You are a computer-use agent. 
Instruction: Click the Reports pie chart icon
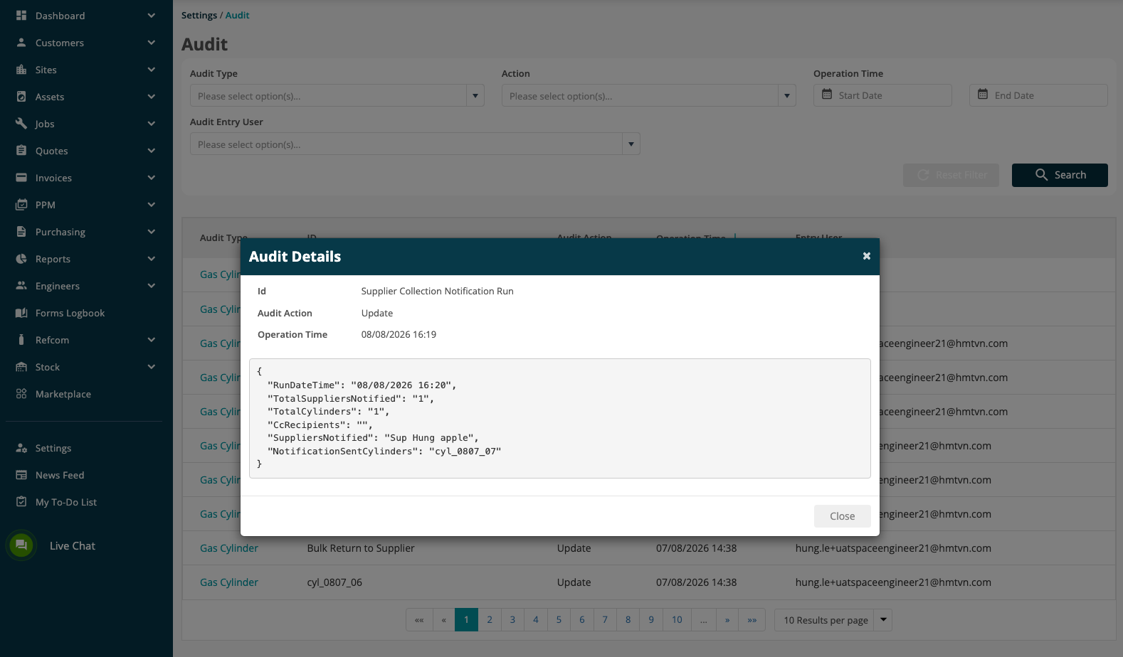tap(21, 258)
